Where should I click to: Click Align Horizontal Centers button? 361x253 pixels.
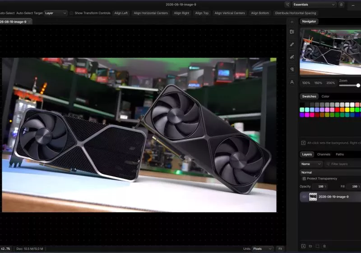click(x=151, y=13)
